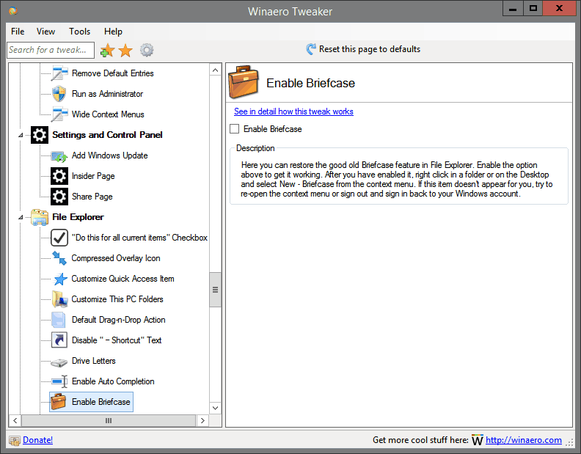This screenshot has width=581, height=454.
Task: Select 'Disable " - Shortcut" Text' tree item
Action: click(x=117, y=340)
